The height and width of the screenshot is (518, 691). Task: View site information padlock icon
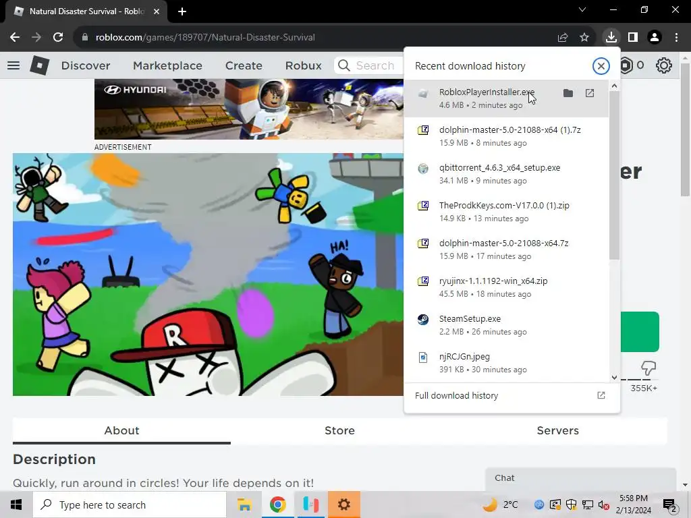click(x=85, y=38)
